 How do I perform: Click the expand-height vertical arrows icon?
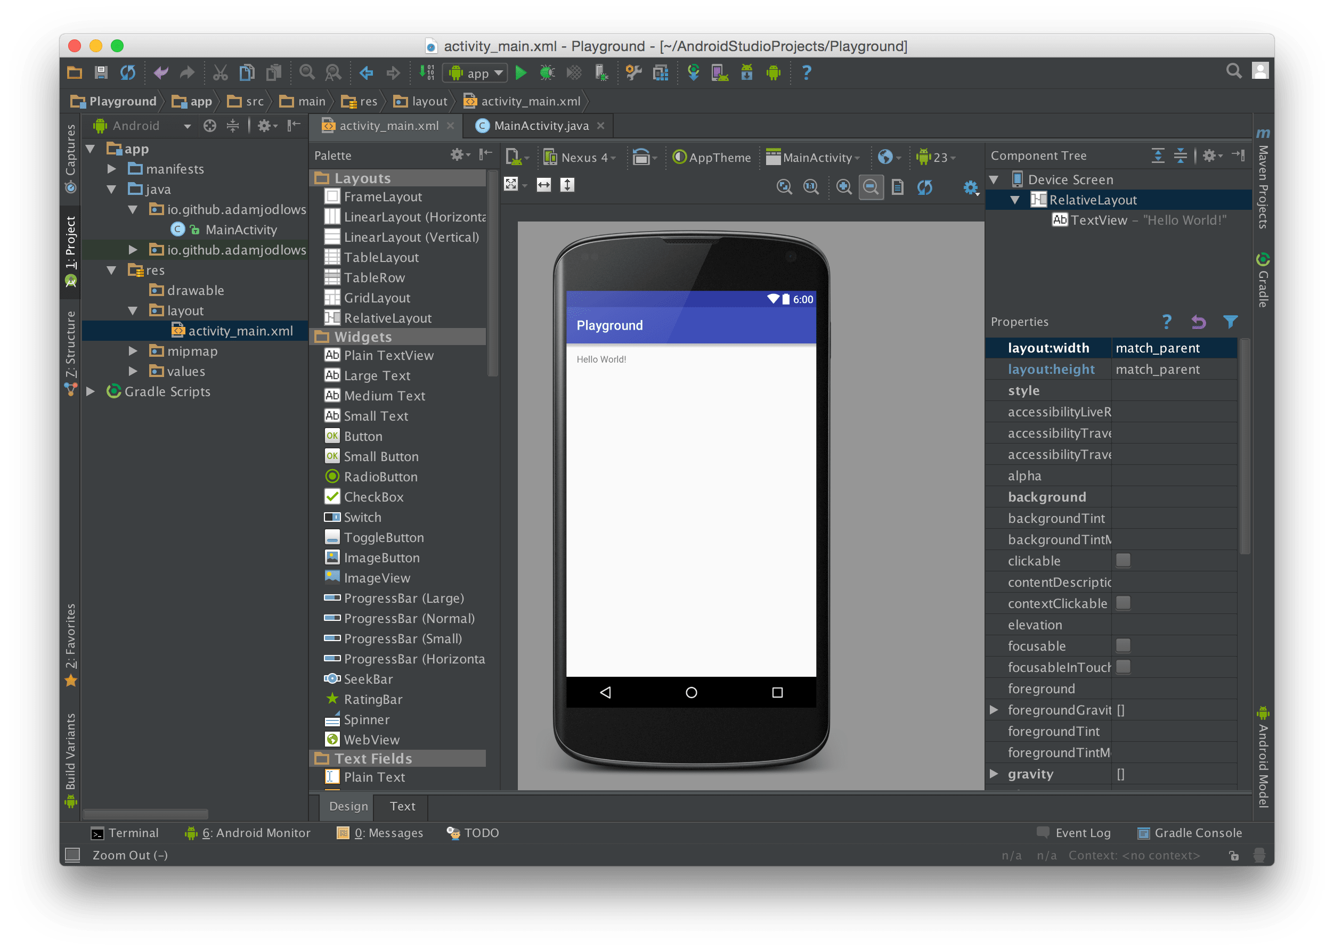pos(567,186)
